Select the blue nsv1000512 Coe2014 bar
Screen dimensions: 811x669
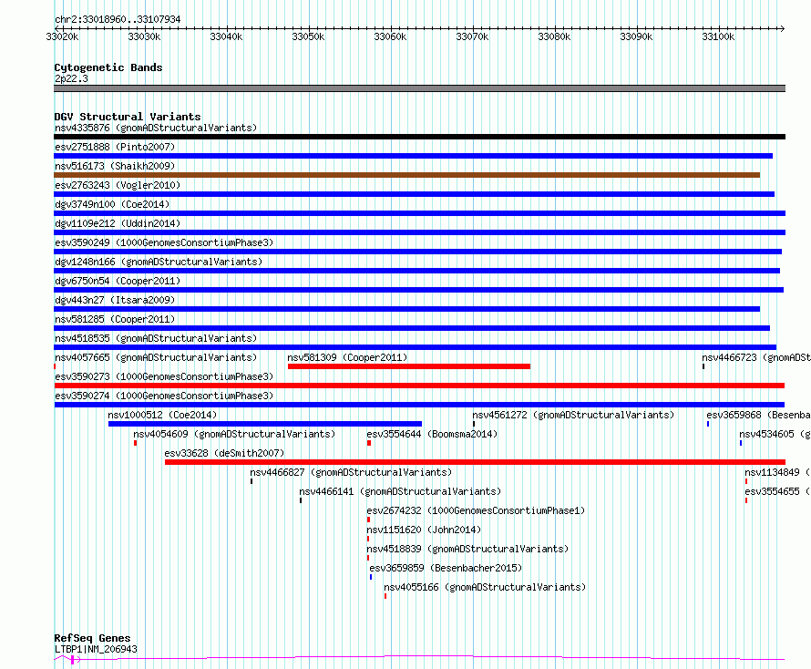click(265, 424)
